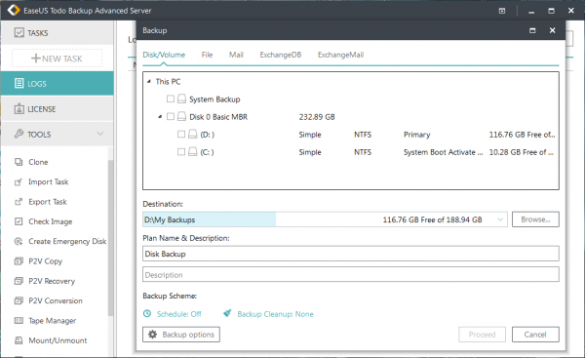This screenshot has width=585, height=358.
Task: Select Tape Manager in tools list
Action: click(53, 320)
